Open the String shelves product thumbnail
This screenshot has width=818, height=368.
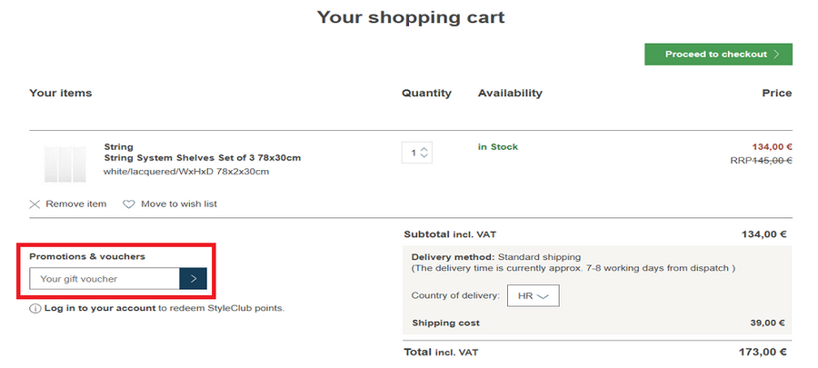(65, 164)
